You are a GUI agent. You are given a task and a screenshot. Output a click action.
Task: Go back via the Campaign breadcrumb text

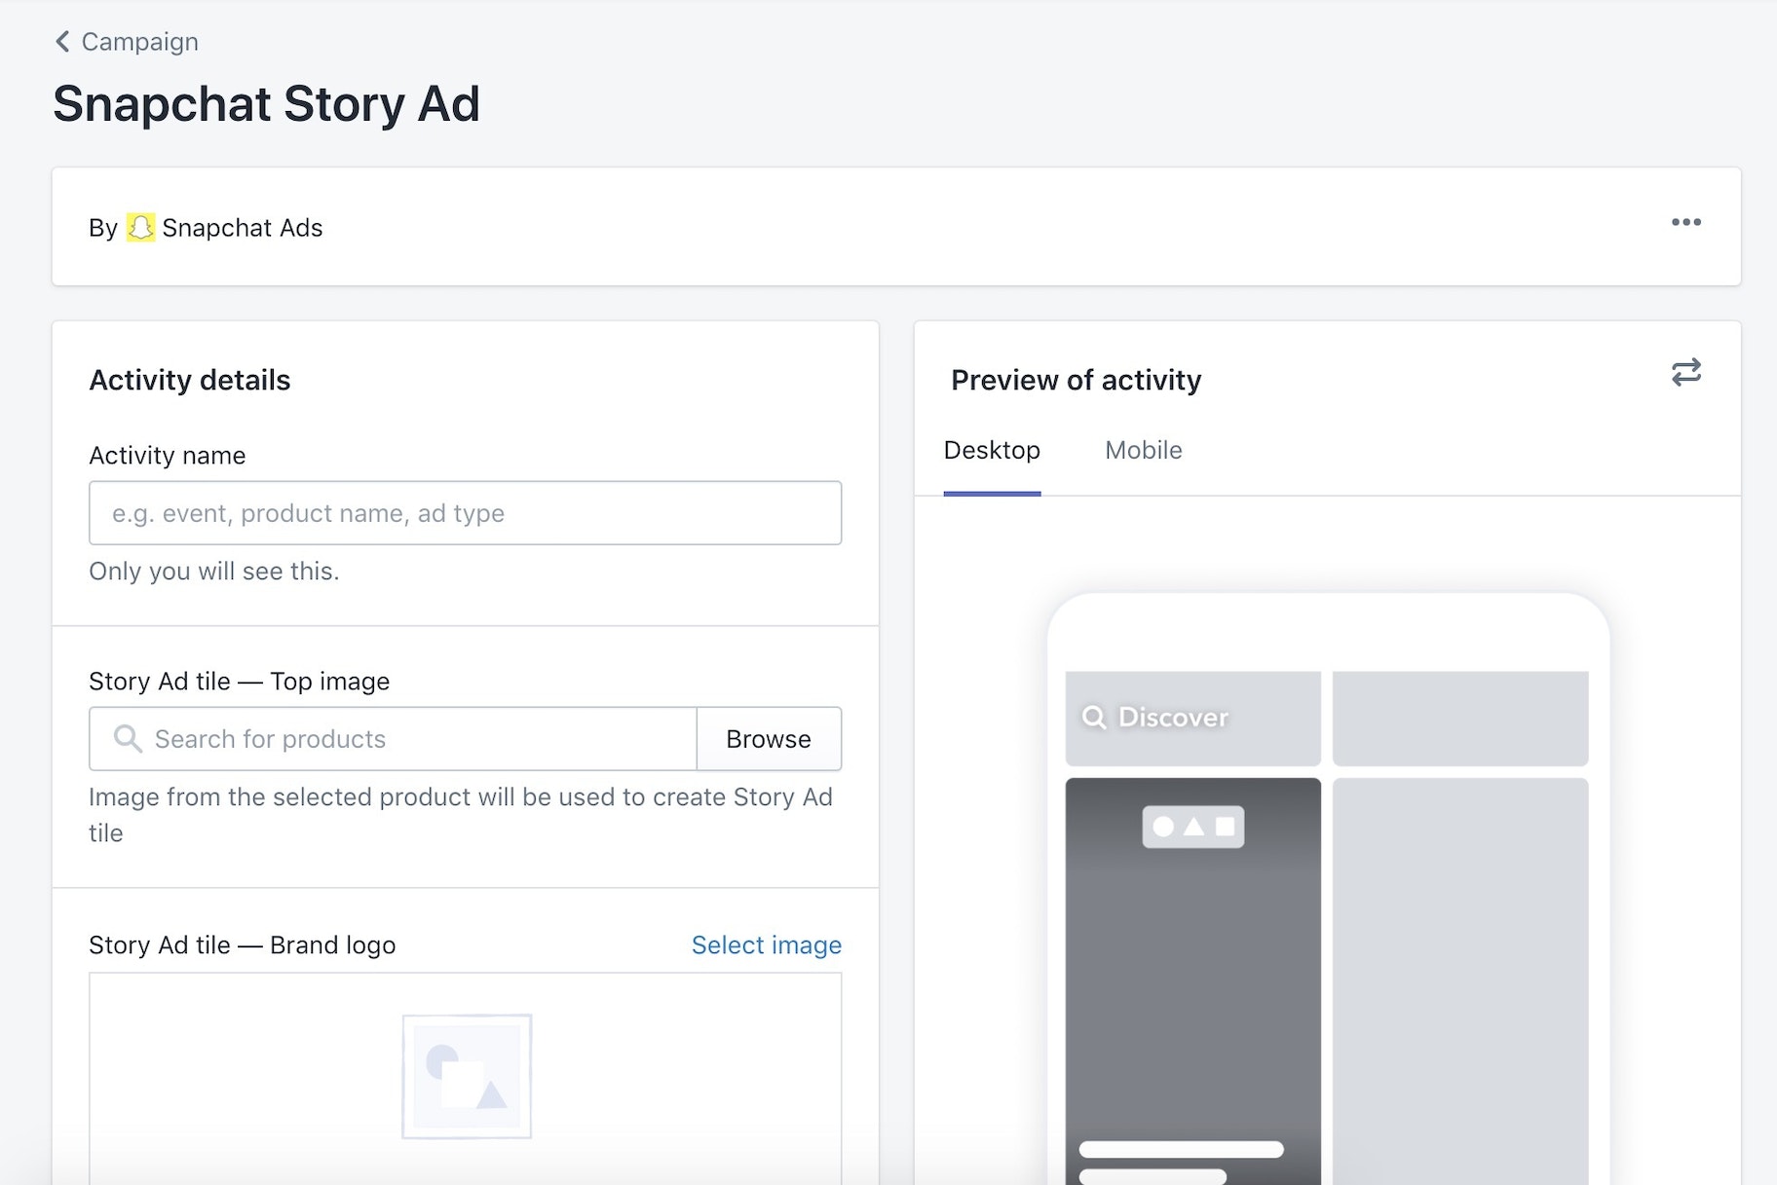click(139, 42)
